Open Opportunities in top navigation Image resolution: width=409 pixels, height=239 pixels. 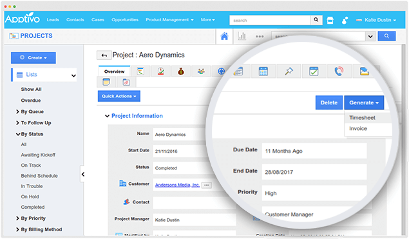[x=125, y=20]
